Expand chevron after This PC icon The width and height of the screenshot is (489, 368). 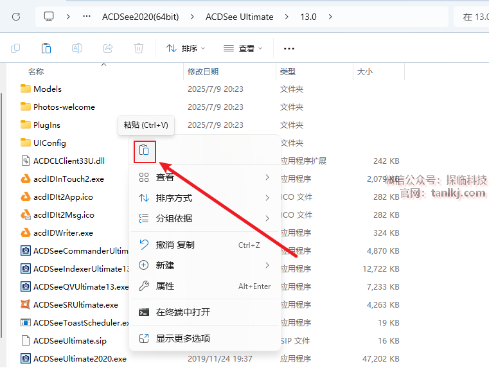(x=68, y=17)
